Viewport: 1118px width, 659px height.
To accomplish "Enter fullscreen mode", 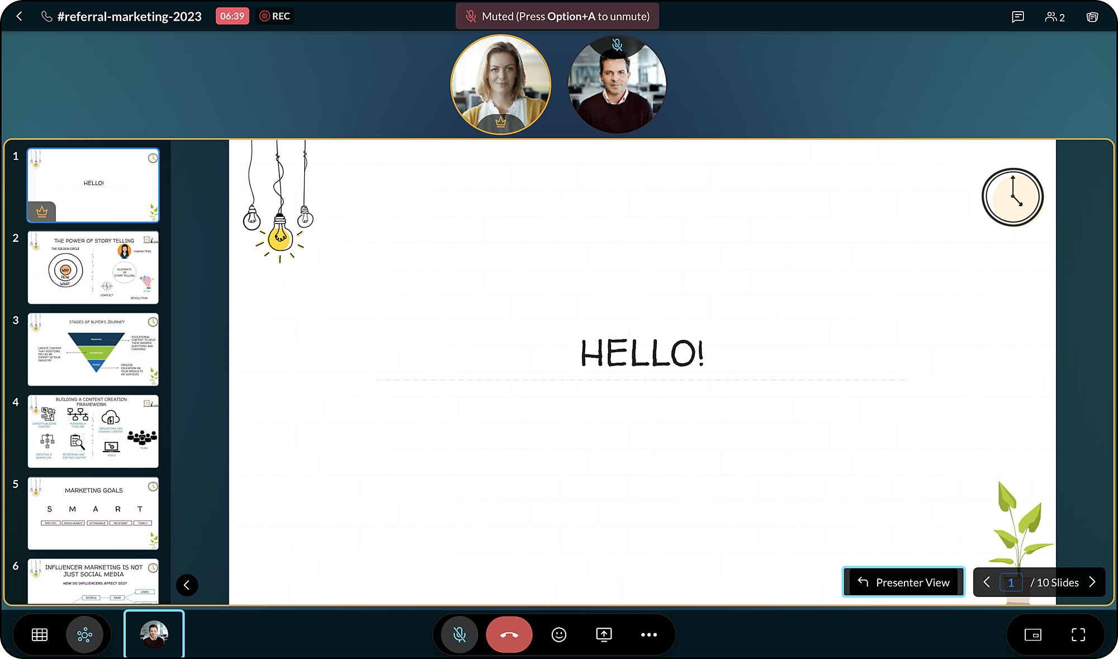I will tap(1078, 634).
